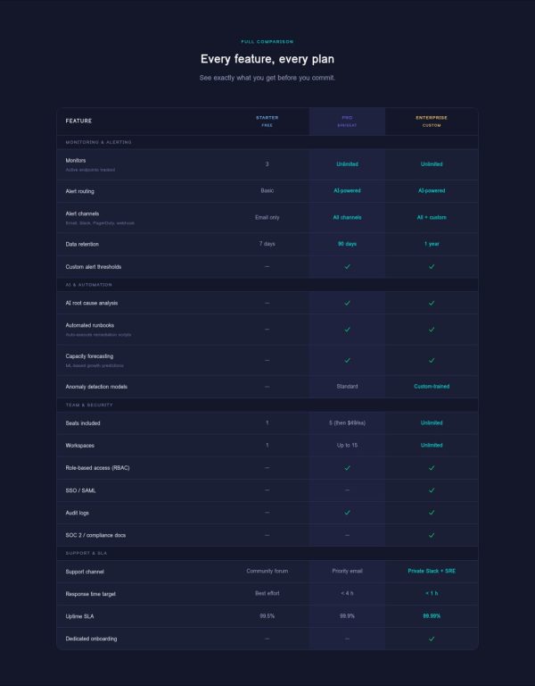This screenshot has height=686, width=535.
Task: Click the Custom alert thresholds checkmark under Enterprise
Action: 432,266
